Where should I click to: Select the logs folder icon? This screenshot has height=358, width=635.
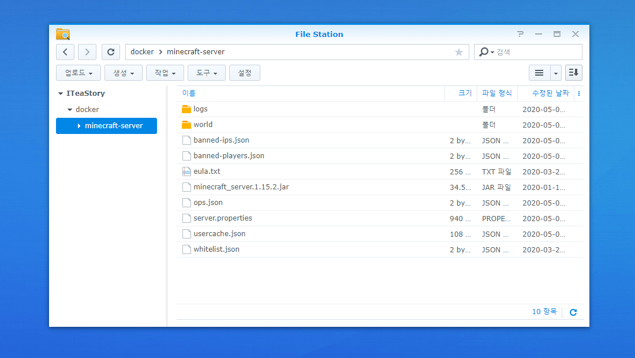coord(186,109)
